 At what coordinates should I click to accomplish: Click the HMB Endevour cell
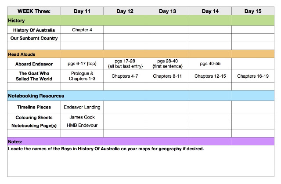point(82,125)
